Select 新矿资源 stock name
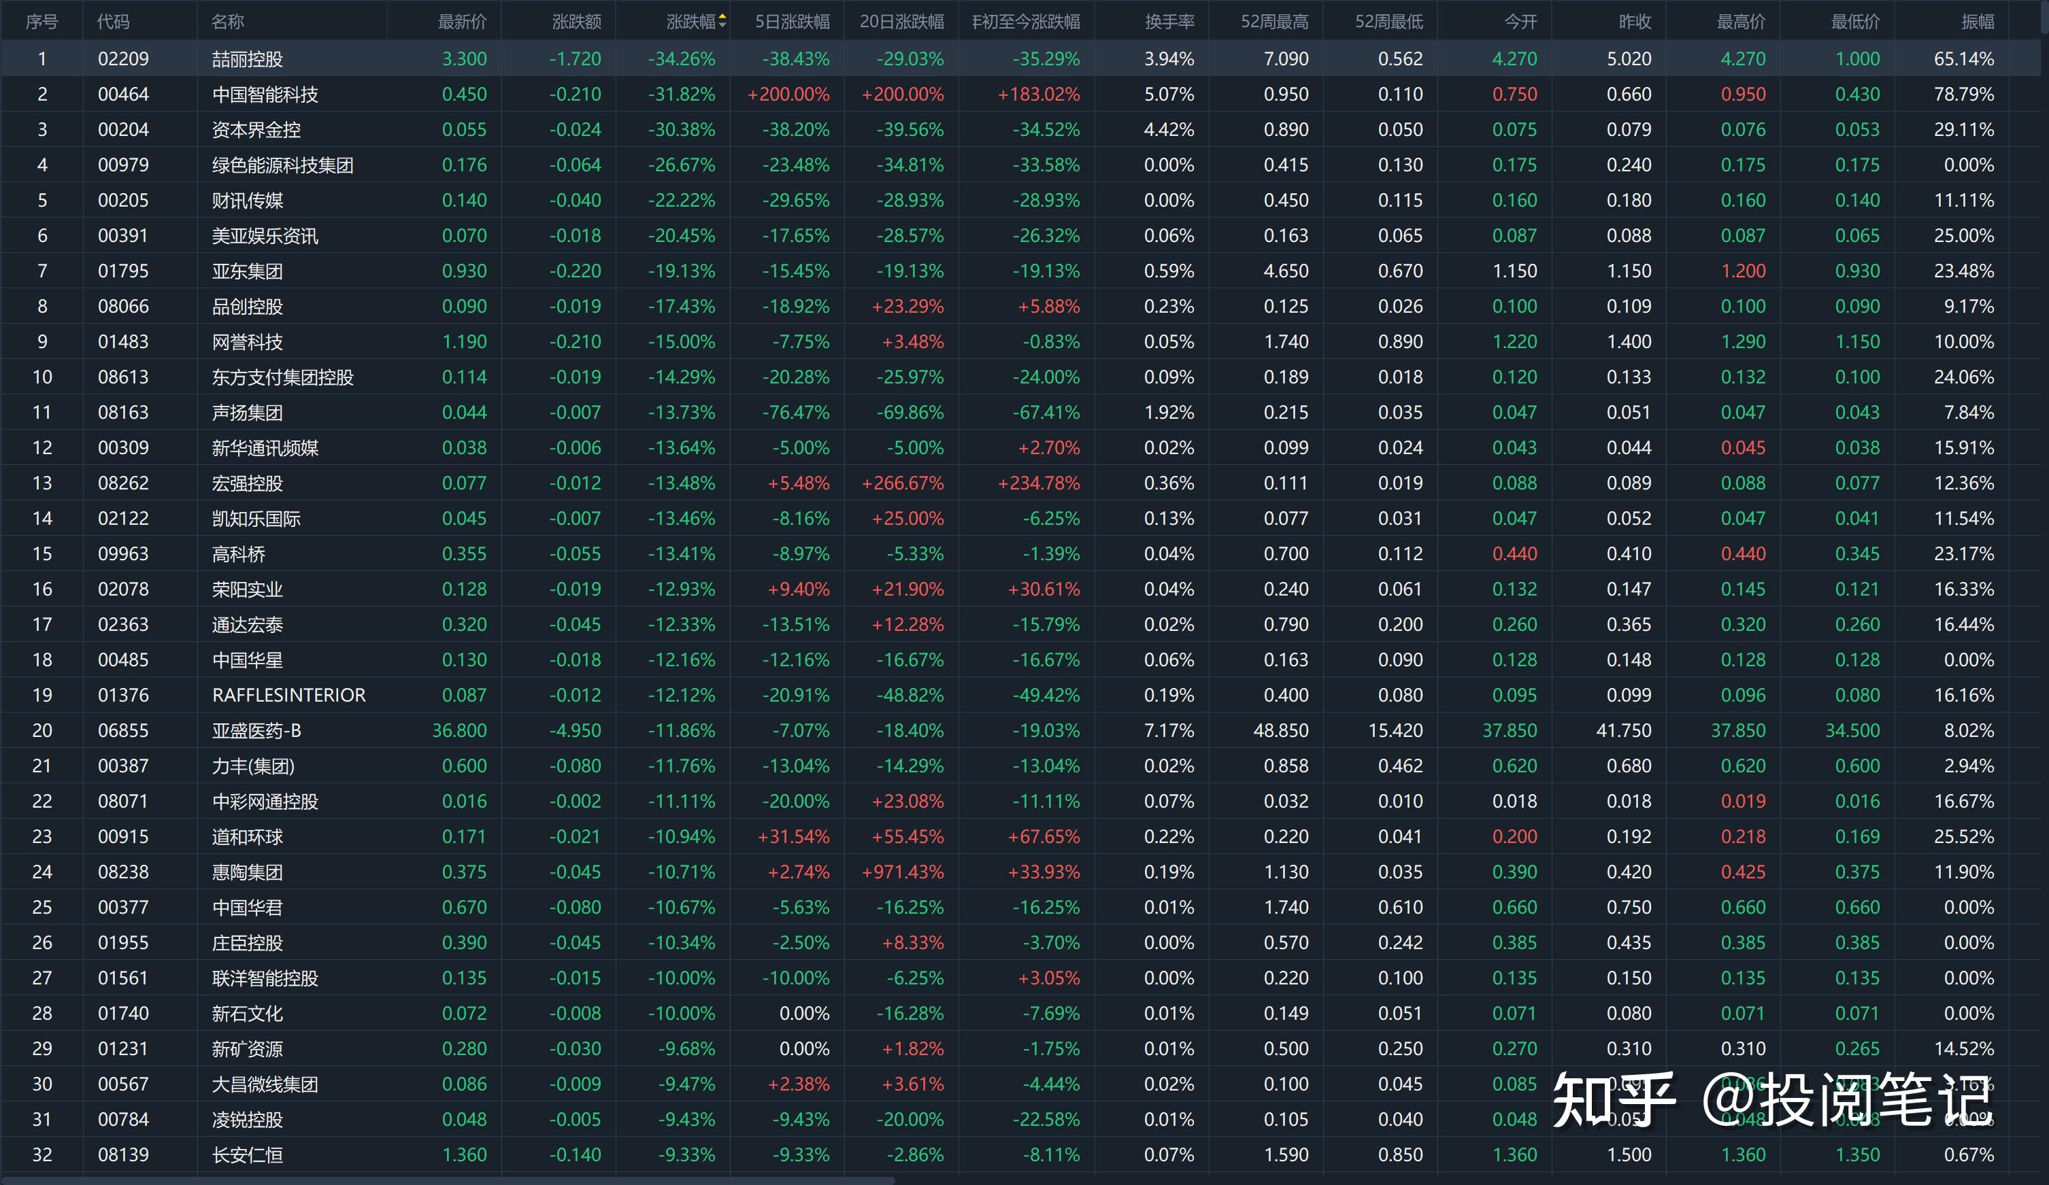Image resolution: width=2049 pixels, height=1185 pixels. click(x=247, y=1048)
